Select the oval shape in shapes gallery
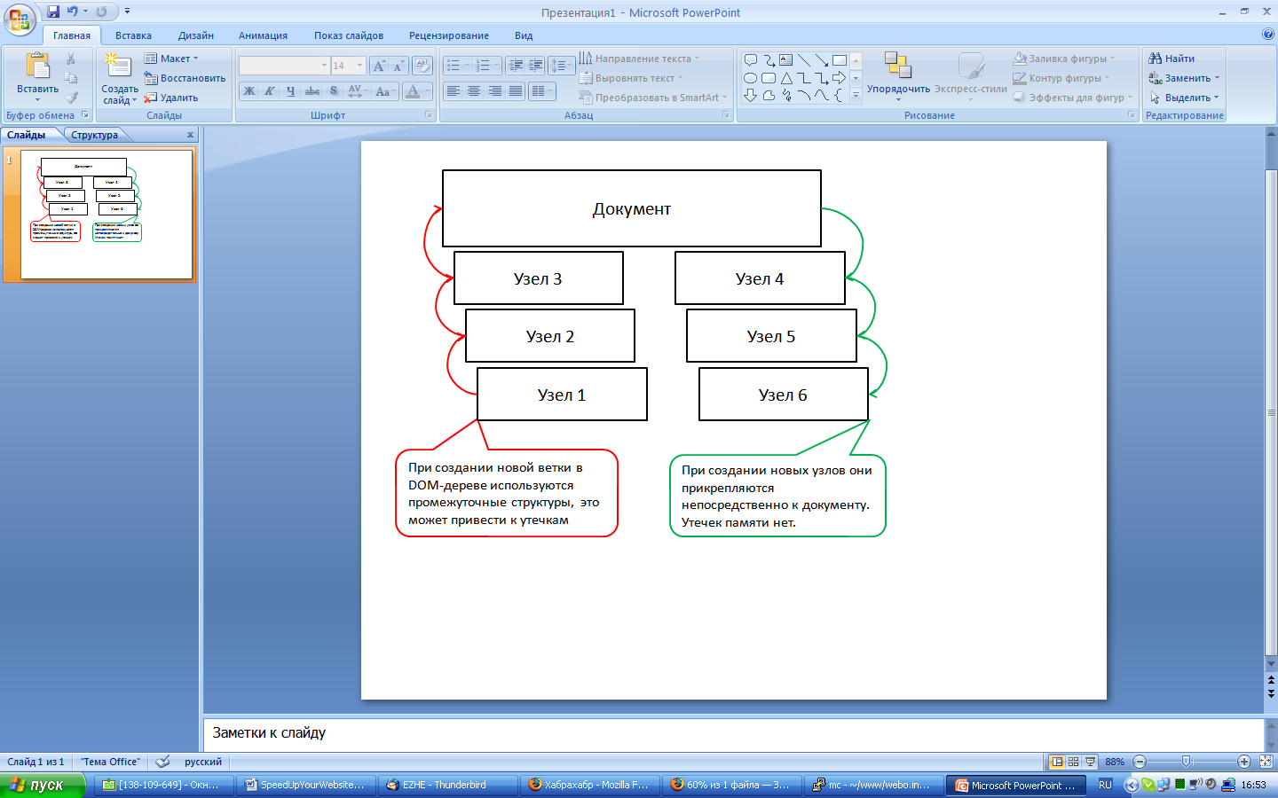Screen dimensions: 1278x798 [751, 78]
